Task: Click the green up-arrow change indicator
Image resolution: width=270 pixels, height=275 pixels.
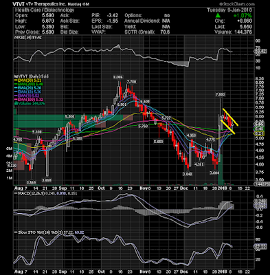Action: point(218,16)
